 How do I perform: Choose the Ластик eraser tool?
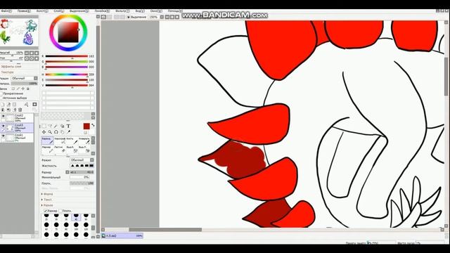[x=60, y=149]
